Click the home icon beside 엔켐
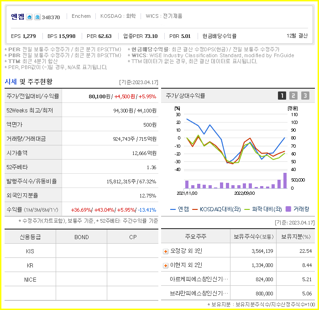Image resolution: width=319 pixels, height=310 pixels. coord(29,17)
